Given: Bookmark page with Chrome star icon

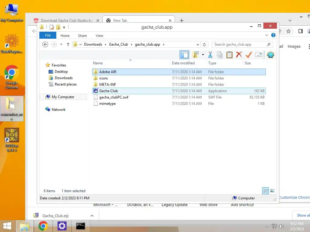Looking at the screenshot, I should tap(289, 31).
